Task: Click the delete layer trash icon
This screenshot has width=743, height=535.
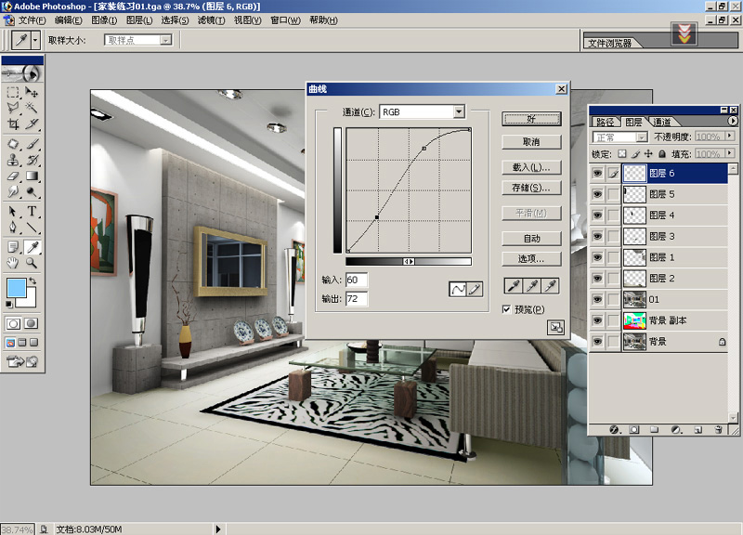Action: click(720, 430)
